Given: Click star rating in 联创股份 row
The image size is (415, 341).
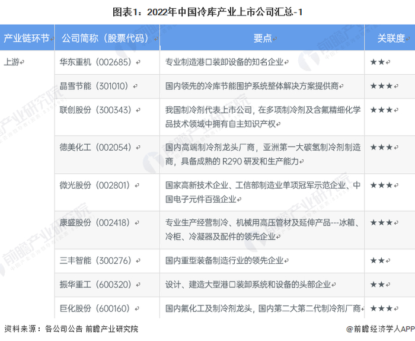Looking at the screenshot, I should point(381,110).
